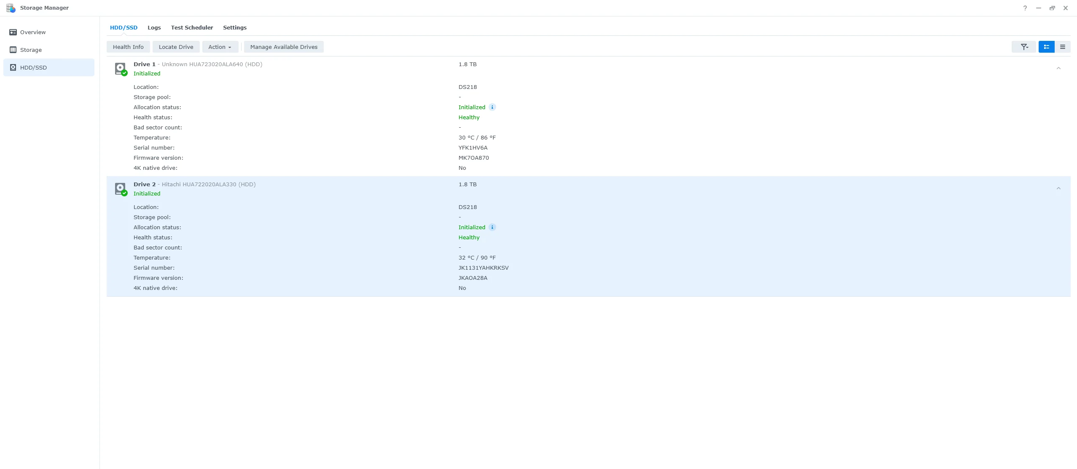Open the Settings tab

click(x=235, y=27)
